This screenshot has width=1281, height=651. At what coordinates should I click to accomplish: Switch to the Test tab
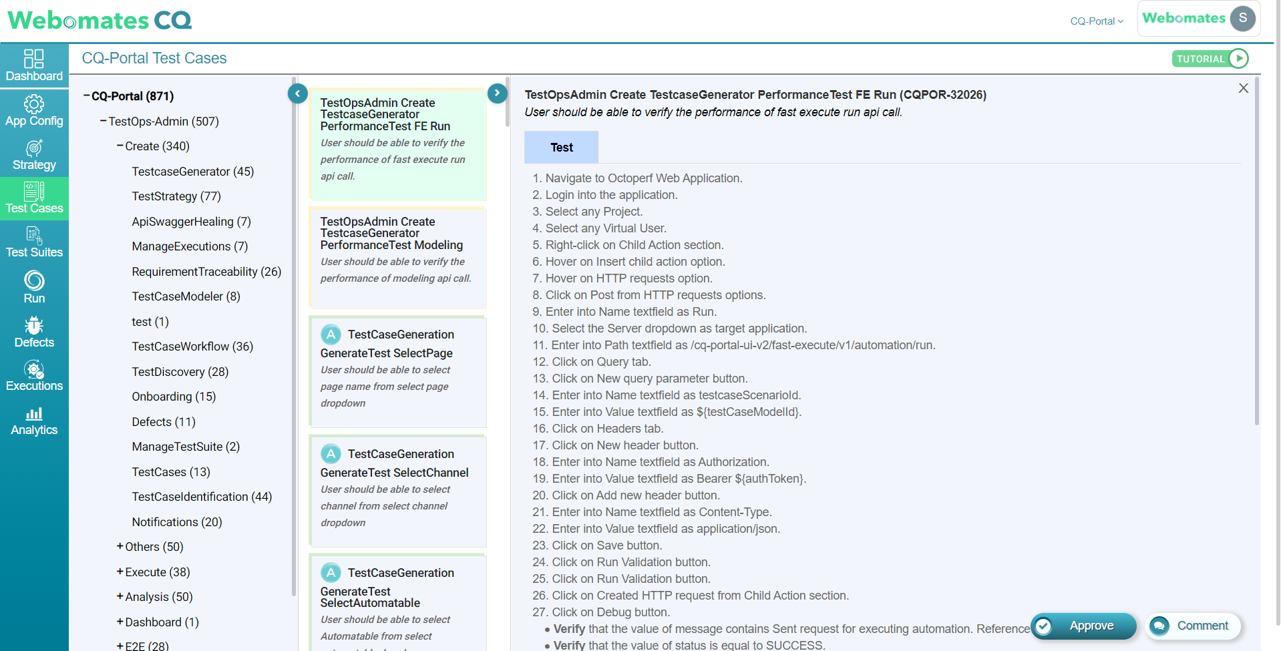click(561, 148)
